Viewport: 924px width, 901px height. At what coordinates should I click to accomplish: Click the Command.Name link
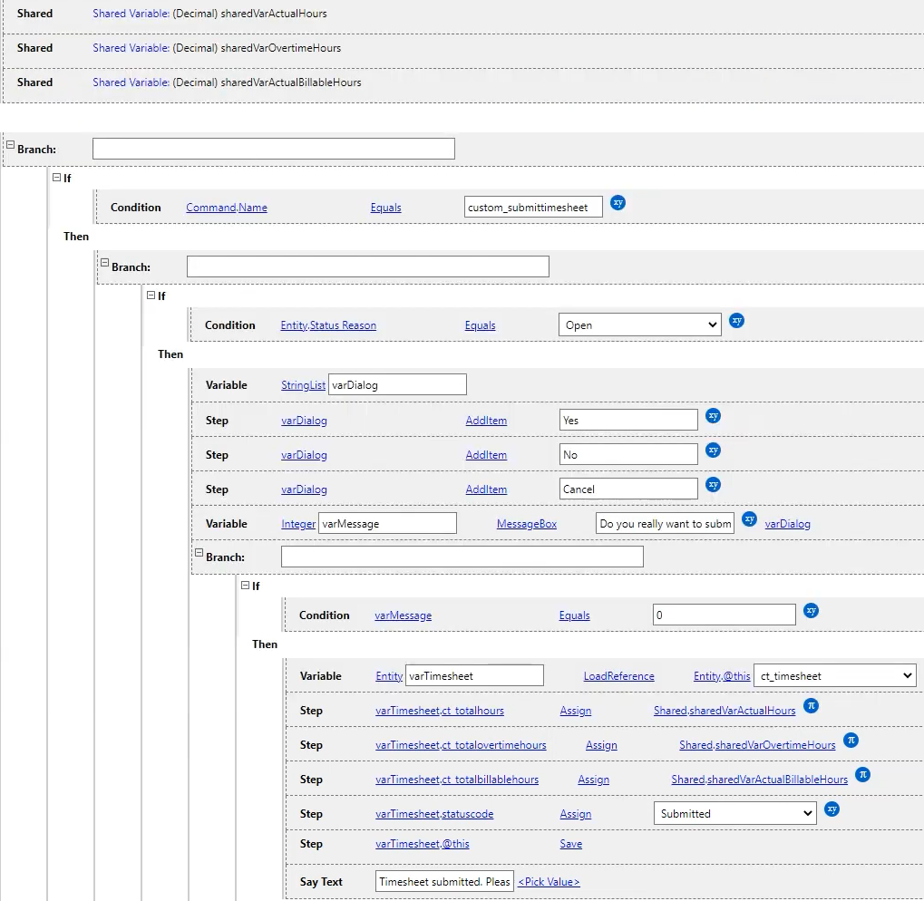tap(227, 208)
